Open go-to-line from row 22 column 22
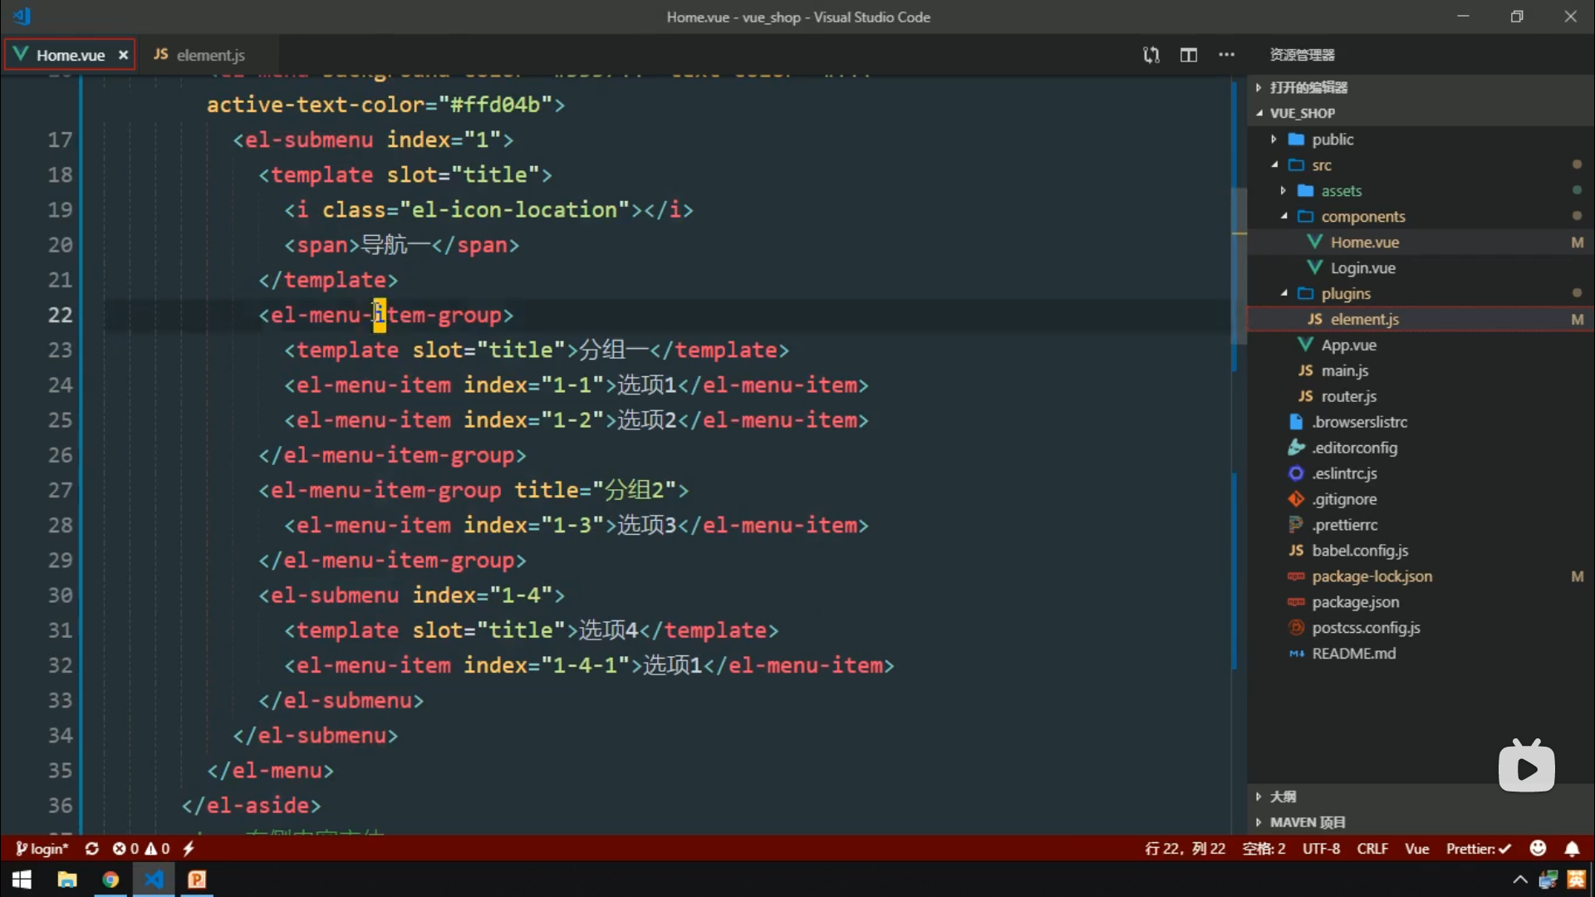Image resolution: width=1595 pixels, height=897 pixels. coord(1185,849)
